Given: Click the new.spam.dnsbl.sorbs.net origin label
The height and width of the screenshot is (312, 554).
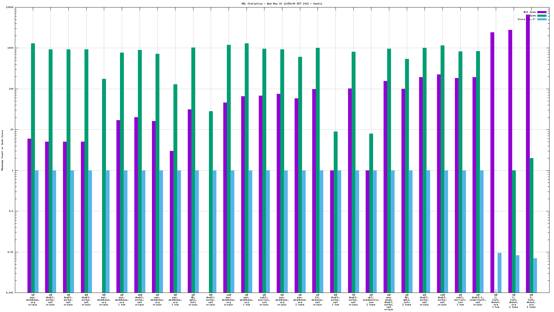Looking at the screenshot, I should click(389, 302).
